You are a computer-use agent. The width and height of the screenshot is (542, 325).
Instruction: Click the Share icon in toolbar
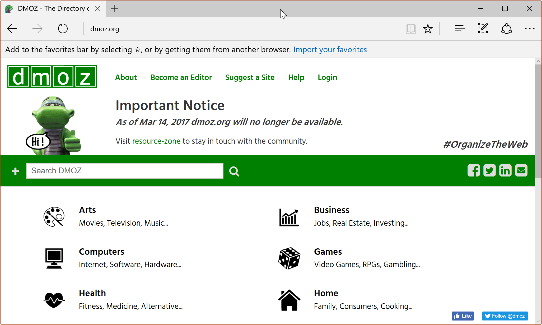pyautogui.click(x=506, y=29)
